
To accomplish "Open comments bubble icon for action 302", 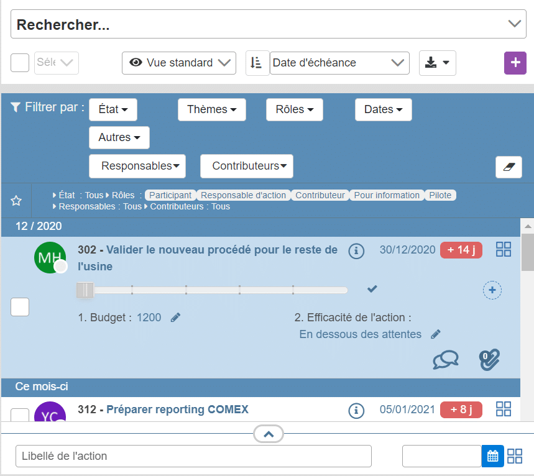I will click(445, 360).
